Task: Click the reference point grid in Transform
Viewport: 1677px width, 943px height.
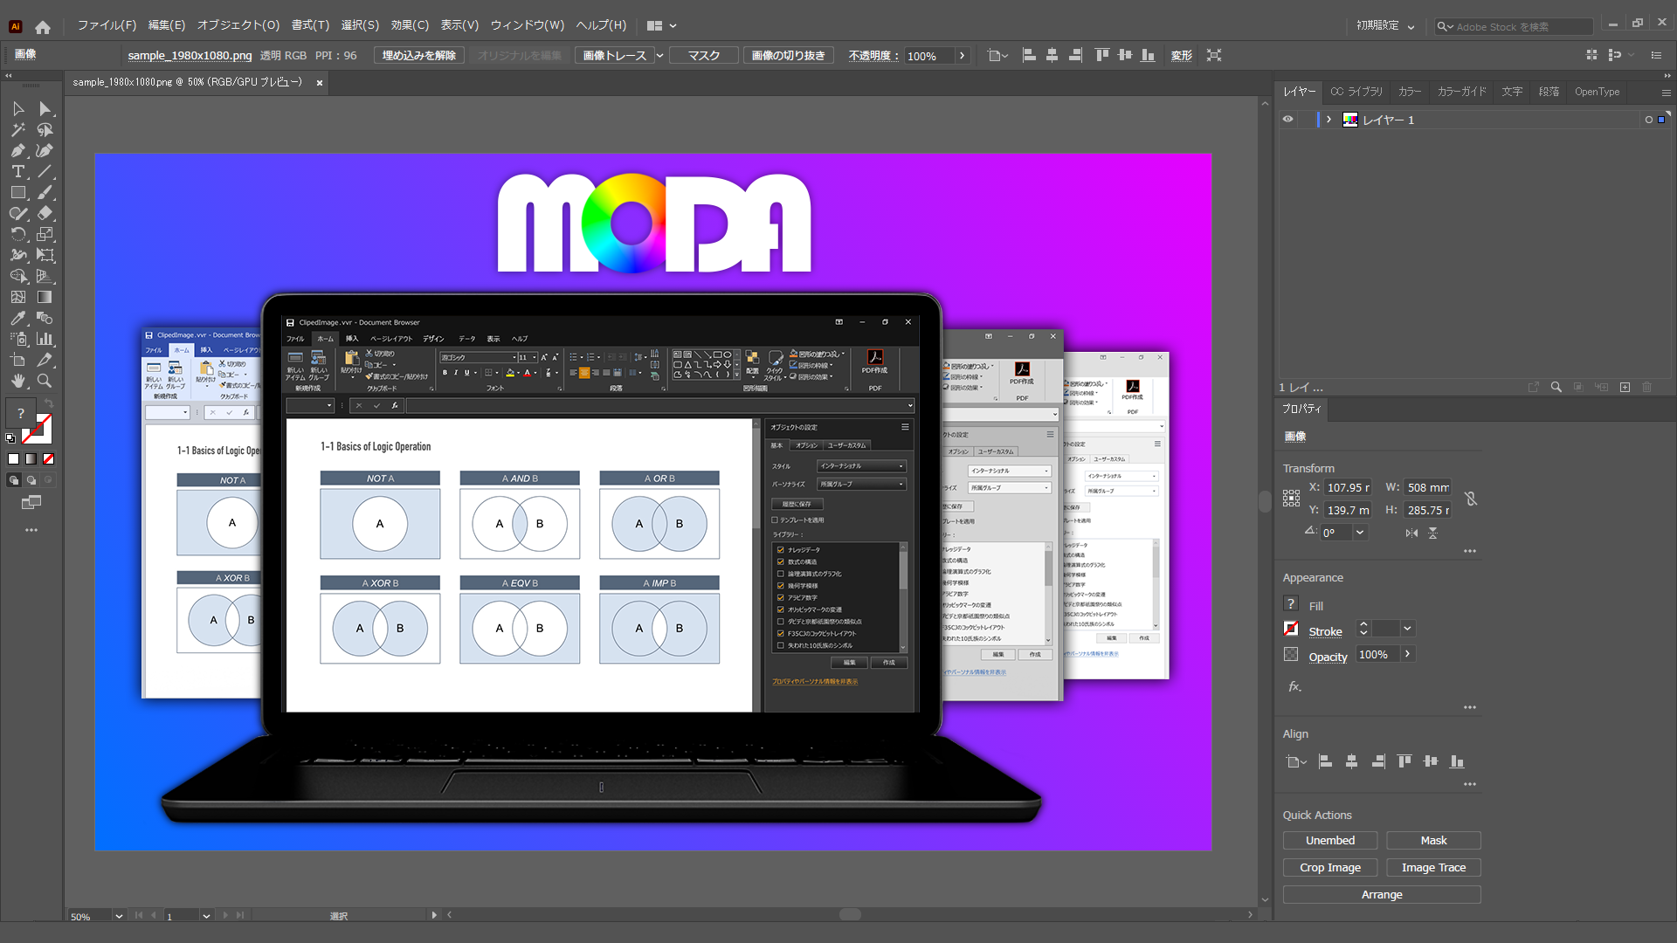Action: 1291,499
